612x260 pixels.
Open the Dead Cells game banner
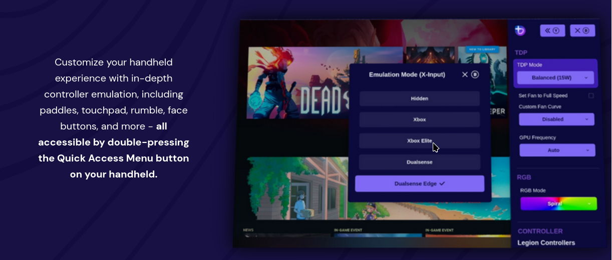(325, 82)
